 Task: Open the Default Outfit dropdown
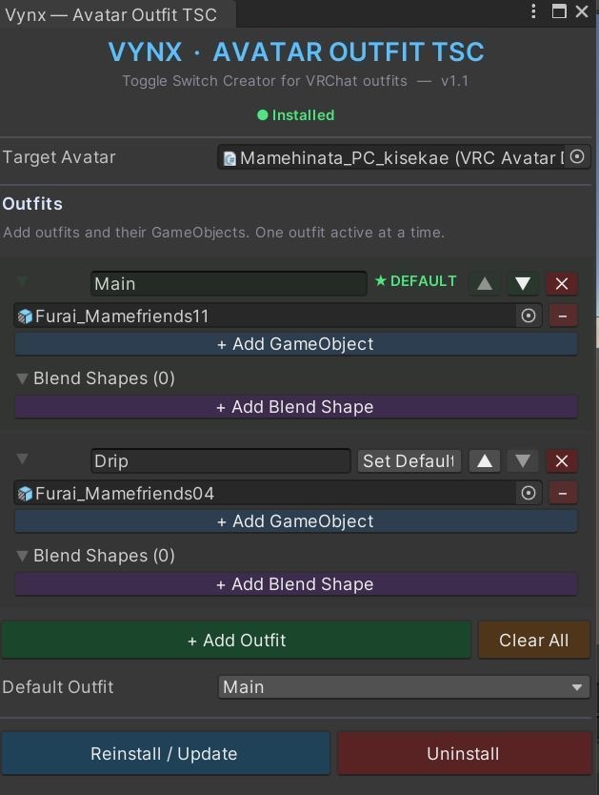pyautogui.click(x=404, y=687)
